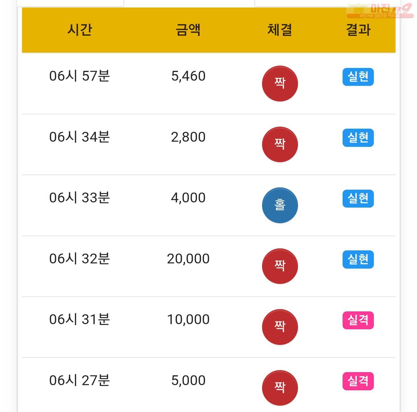417x412 pixels.
Task: Click the red 짝 badge at 06시 31분
Action: coord(280,327)
